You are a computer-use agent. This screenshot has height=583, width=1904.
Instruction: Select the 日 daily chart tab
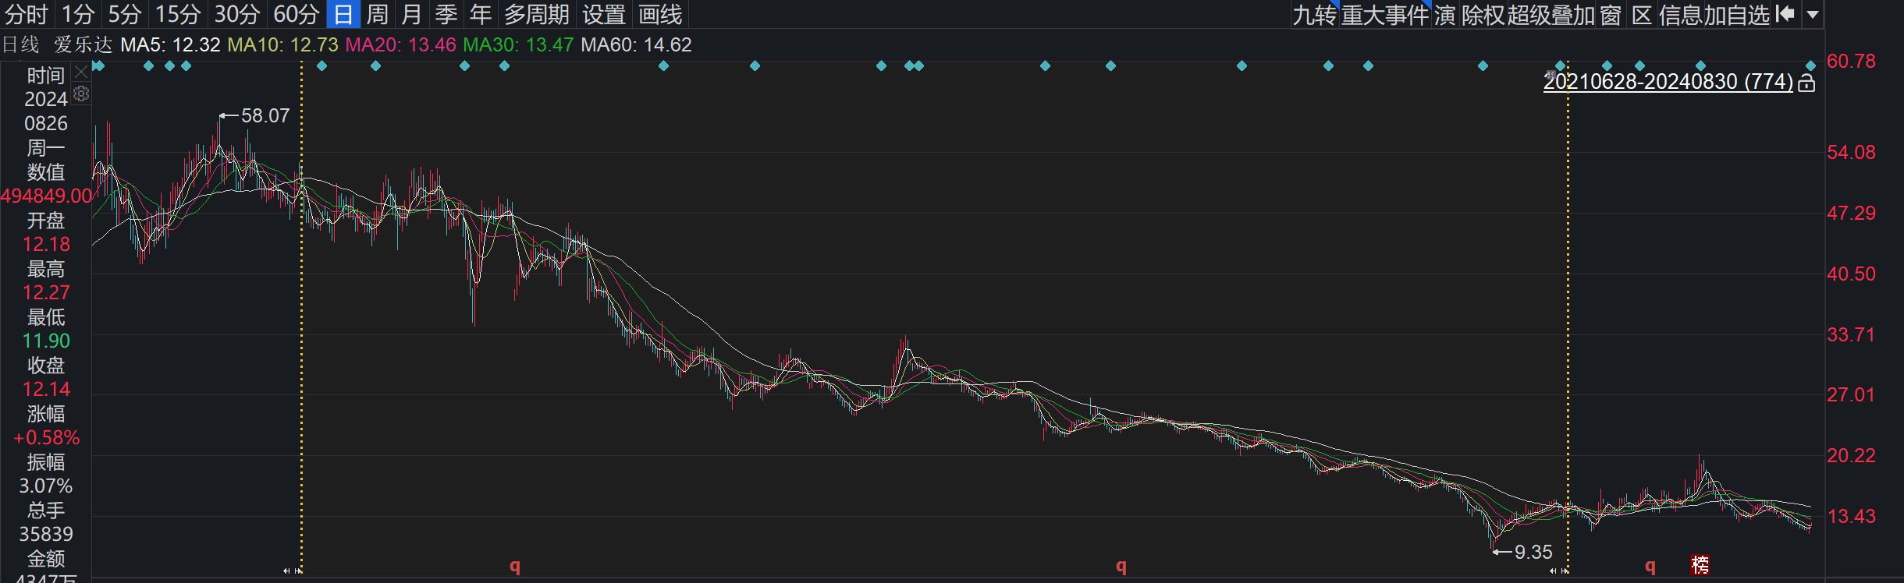coord(343,14)
